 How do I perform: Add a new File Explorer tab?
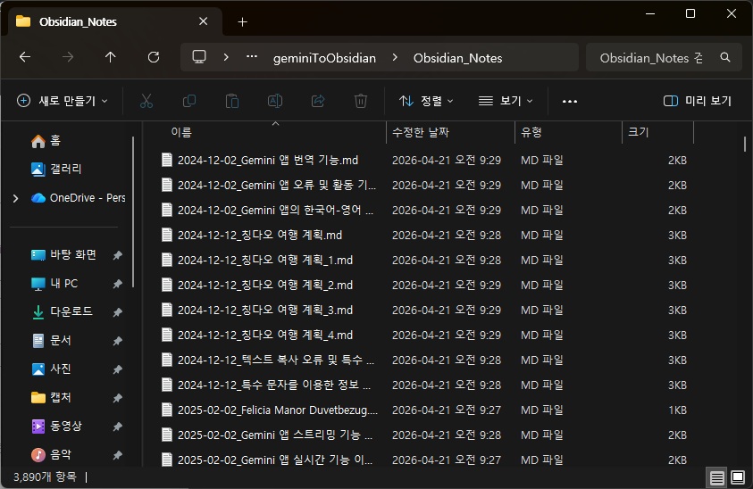tap(243, 22)
